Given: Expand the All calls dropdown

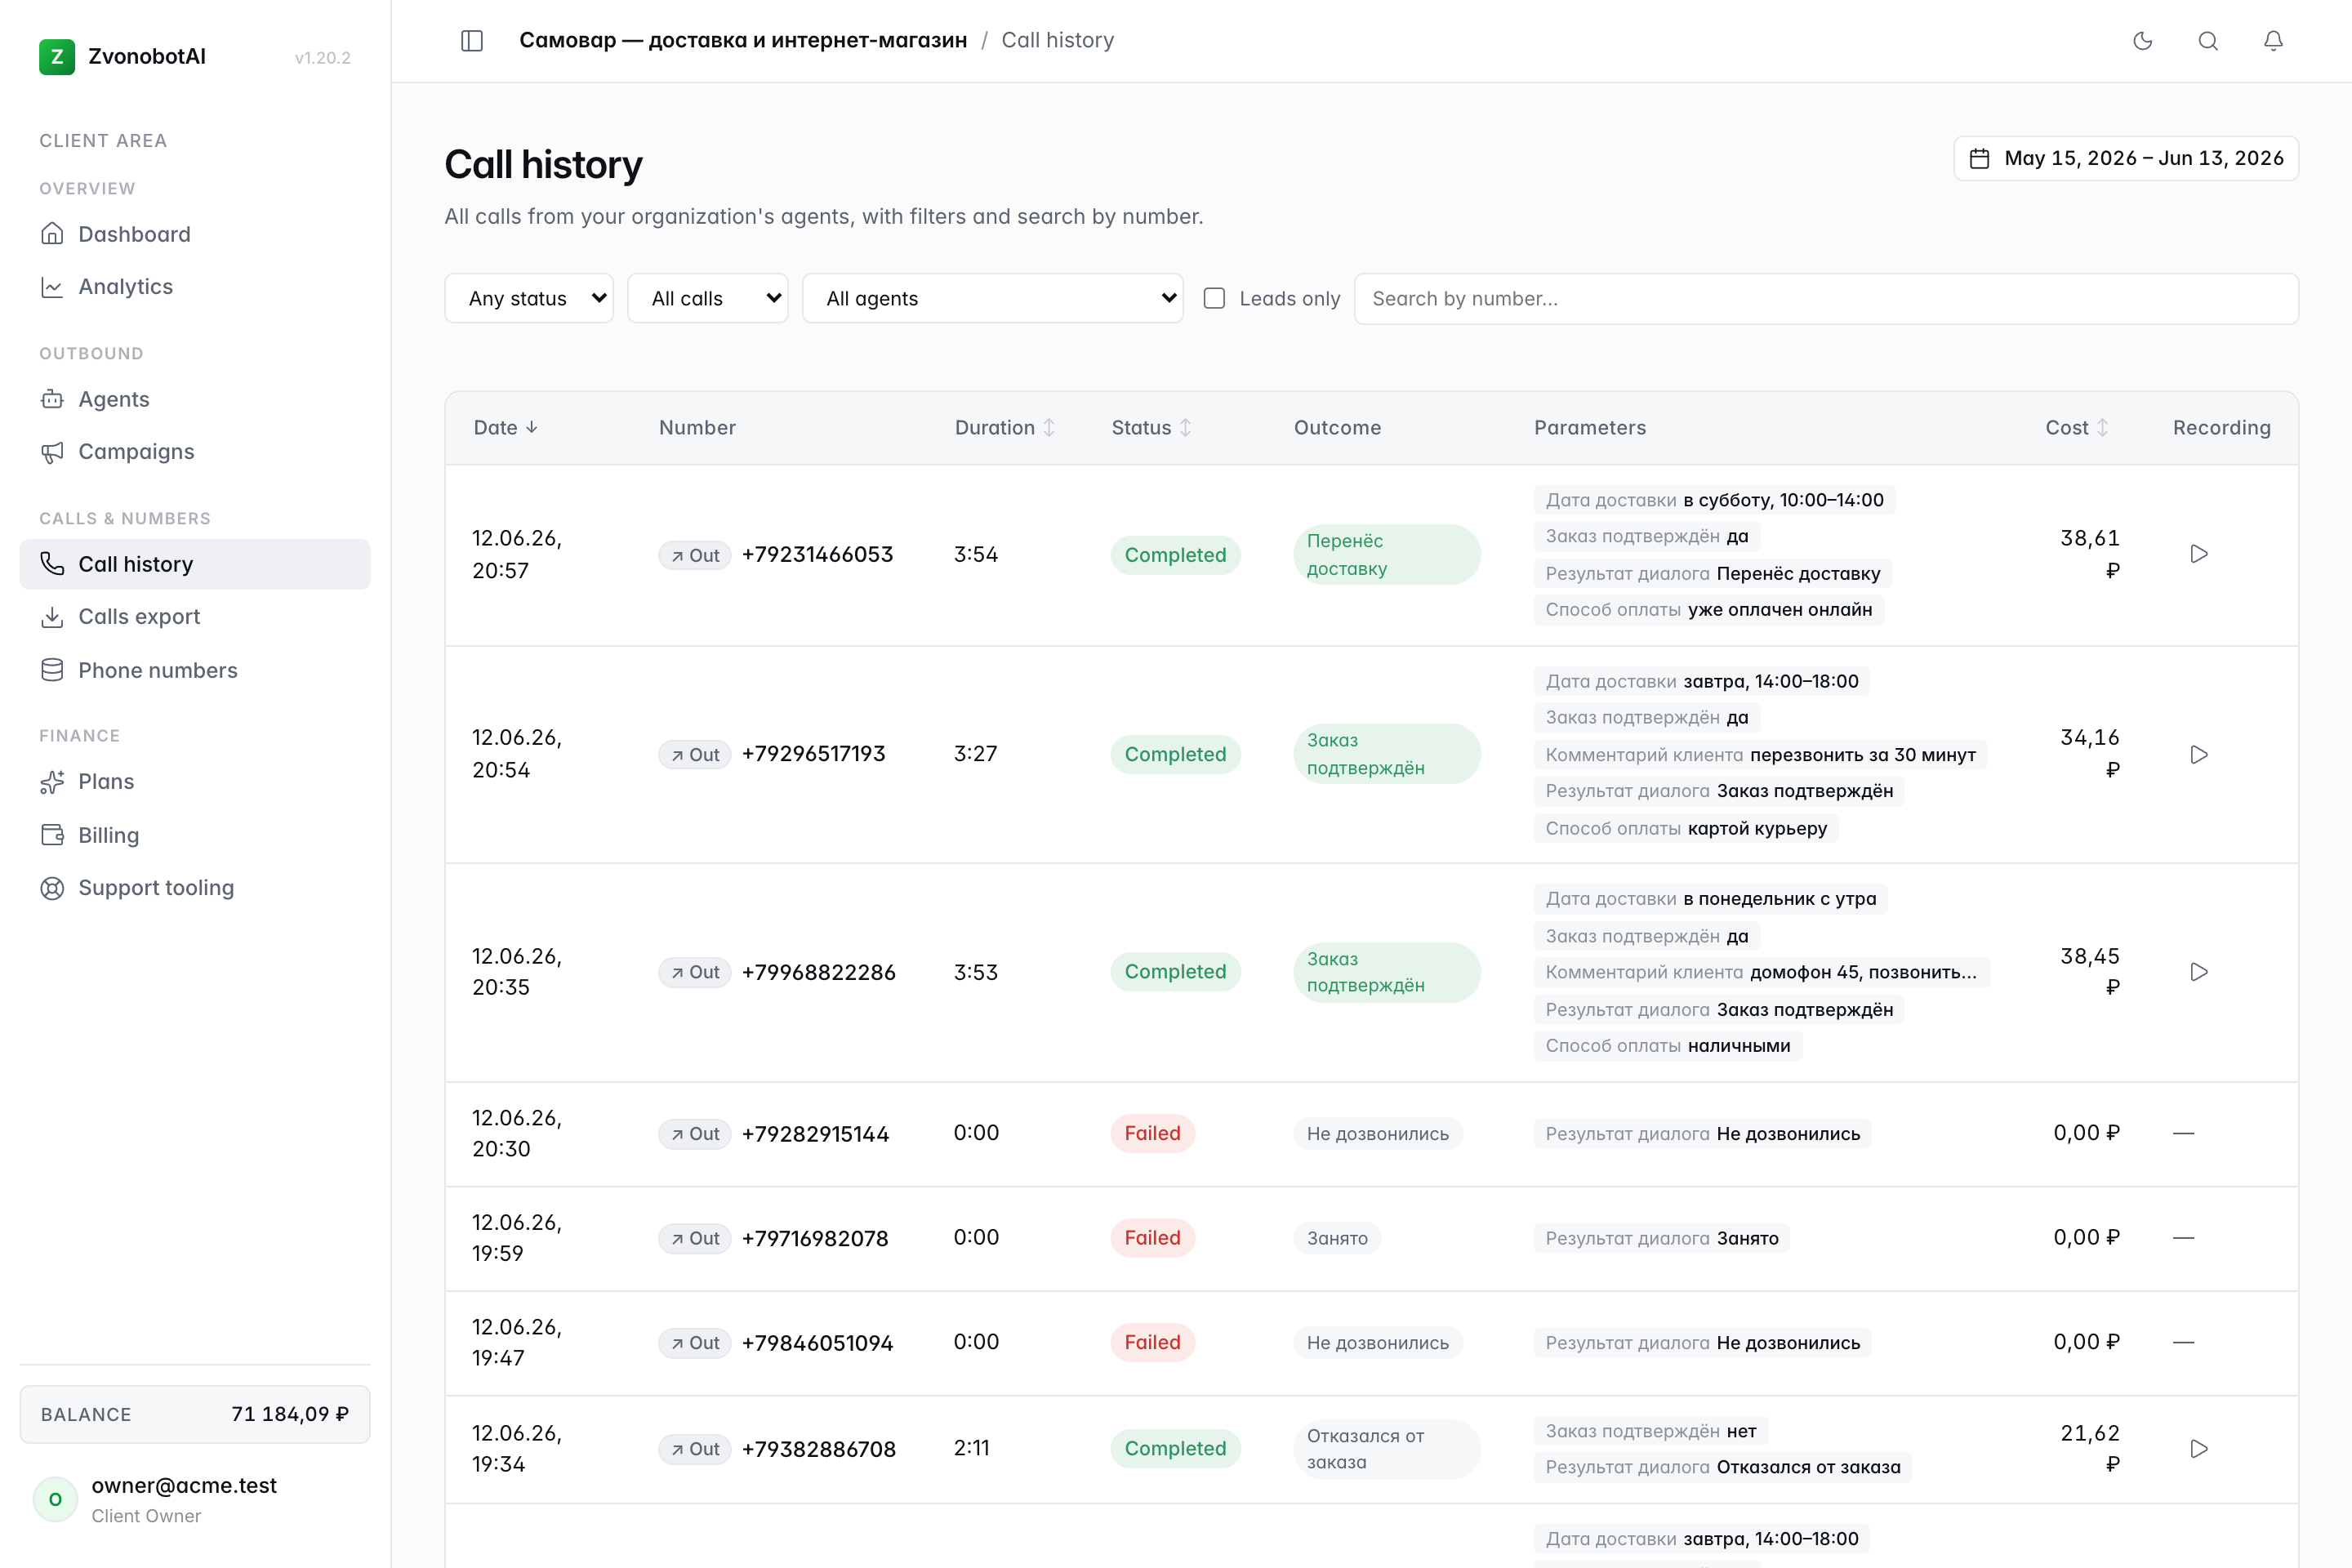Looking at the screenshot, I should pos(708,298).
